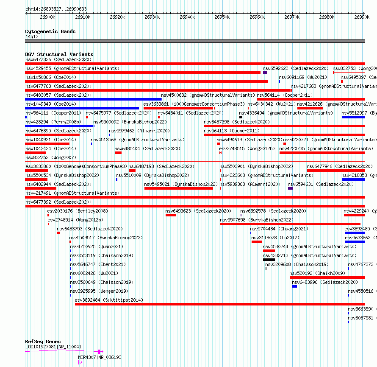The image size is (377, 367).
Task: Click the red bar under nsv6485404
Action: tap(118, 153)
